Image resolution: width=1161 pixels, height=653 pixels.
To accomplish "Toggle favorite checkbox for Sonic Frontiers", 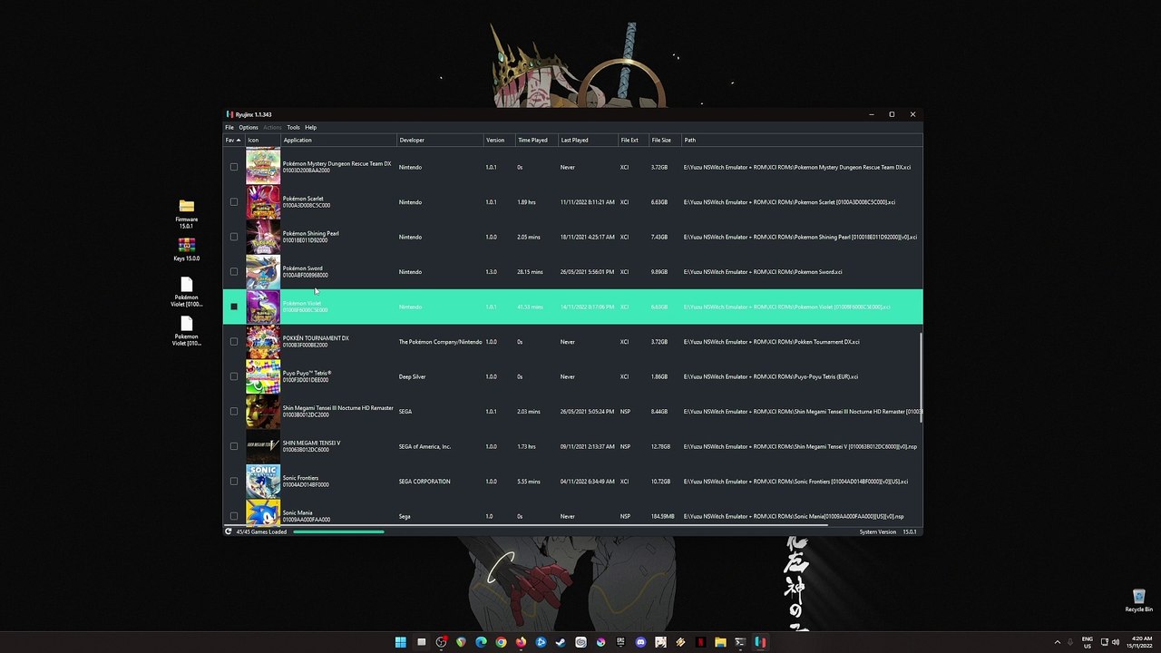I will 234,481.
